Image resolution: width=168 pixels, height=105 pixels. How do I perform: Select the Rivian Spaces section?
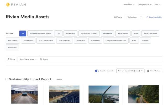pyautogui.click(x=123, y=33)
